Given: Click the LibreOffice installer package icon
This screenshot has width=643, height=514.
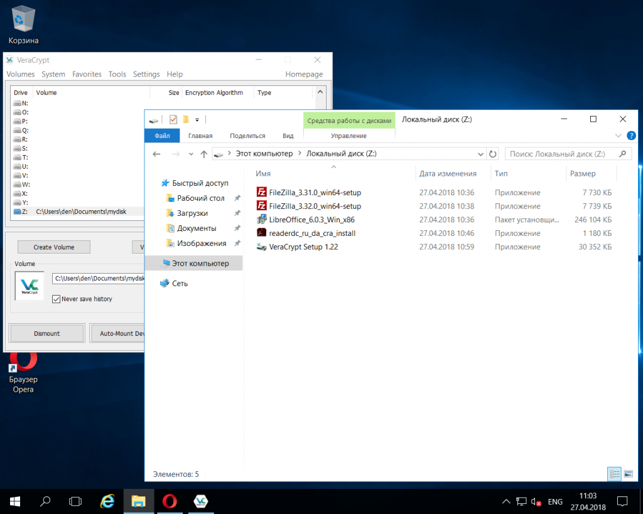Looking at the screenshot, I should [261, 219].
